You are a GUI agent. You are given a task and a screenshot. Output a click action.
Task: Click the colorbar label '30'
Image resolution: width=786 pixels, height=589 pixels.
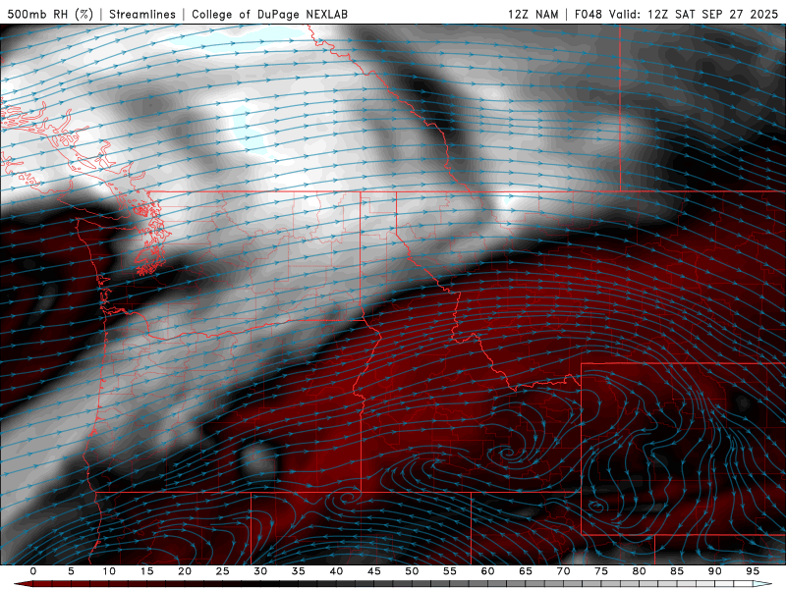[260, 571]
